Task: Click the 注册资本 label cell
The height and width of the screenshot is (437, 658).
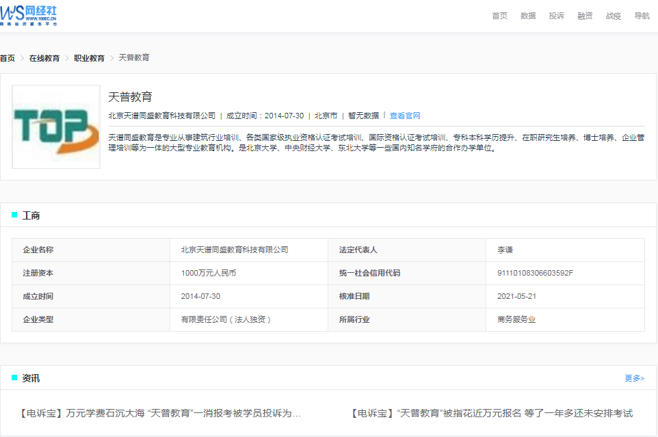Action: coord(91,274)
